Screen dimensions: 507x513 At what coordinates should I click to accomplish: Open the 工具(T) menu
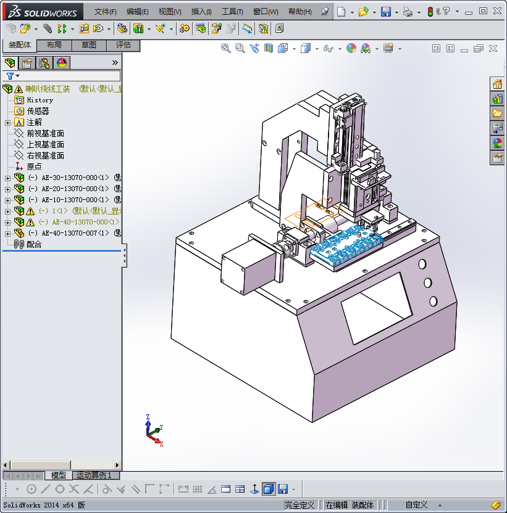(232, 12)
